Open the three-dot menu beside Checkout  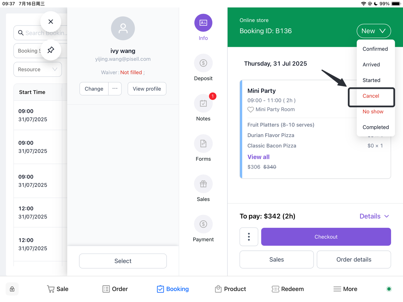(x=249, y=237)
